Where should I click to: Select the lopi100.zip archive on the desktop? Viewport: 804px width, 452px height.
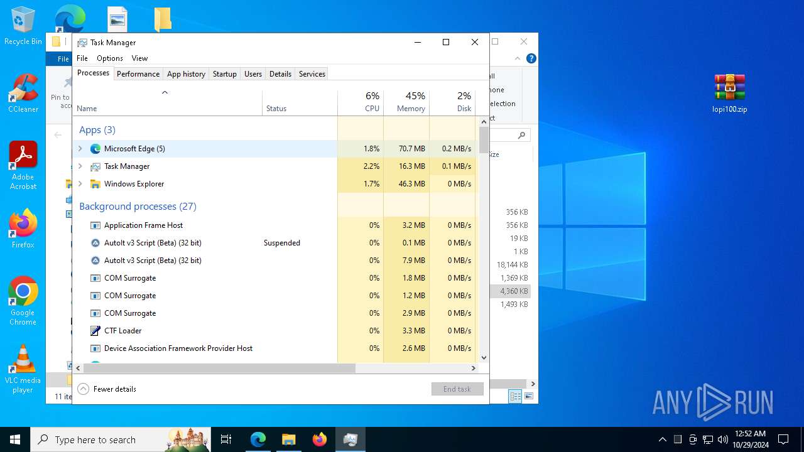coord(729,94)
